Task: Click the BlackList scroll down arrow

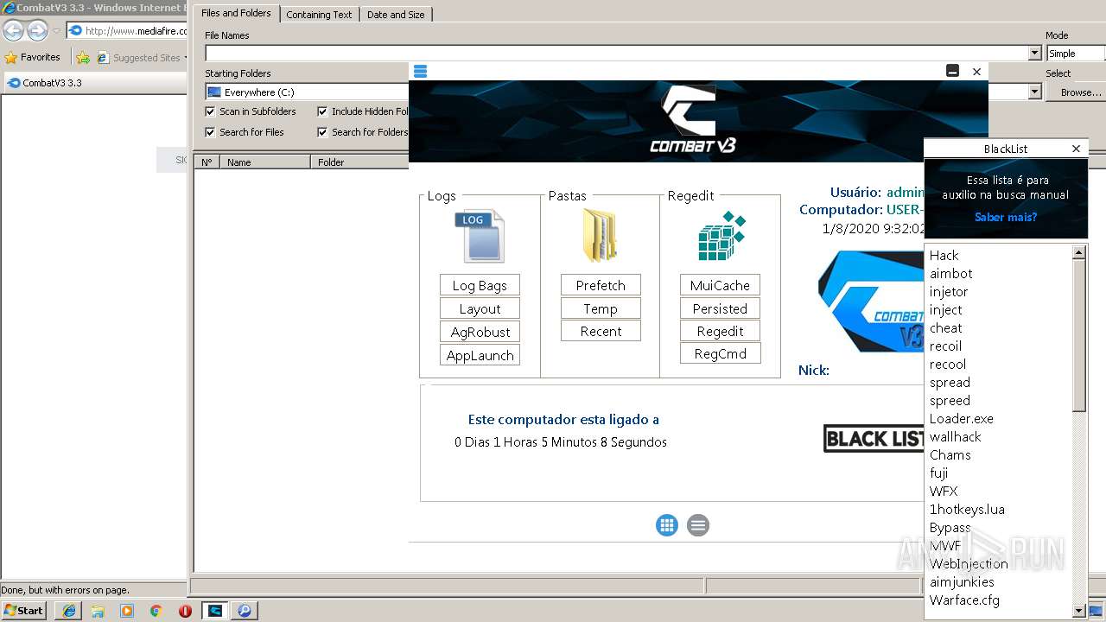Action: (x=1078, y=611)
